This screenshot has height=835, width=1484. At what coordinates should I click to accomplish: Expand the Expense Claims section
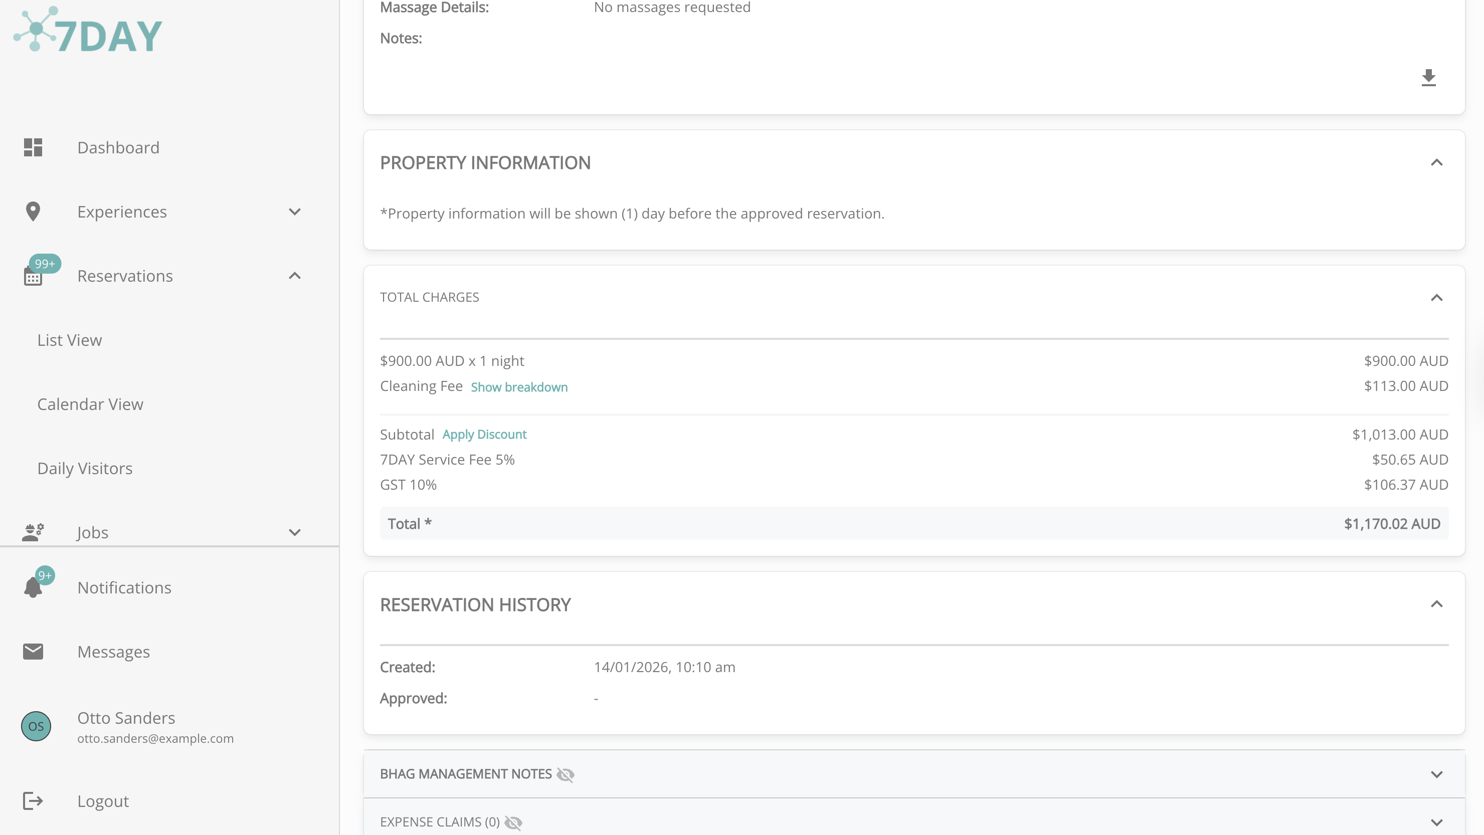point(1437,822)
